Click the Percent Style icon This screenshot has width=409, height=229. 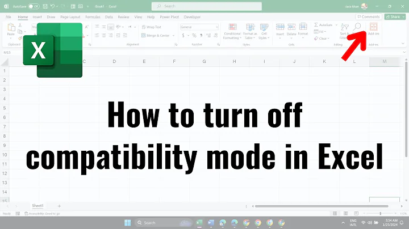point(194,35)
